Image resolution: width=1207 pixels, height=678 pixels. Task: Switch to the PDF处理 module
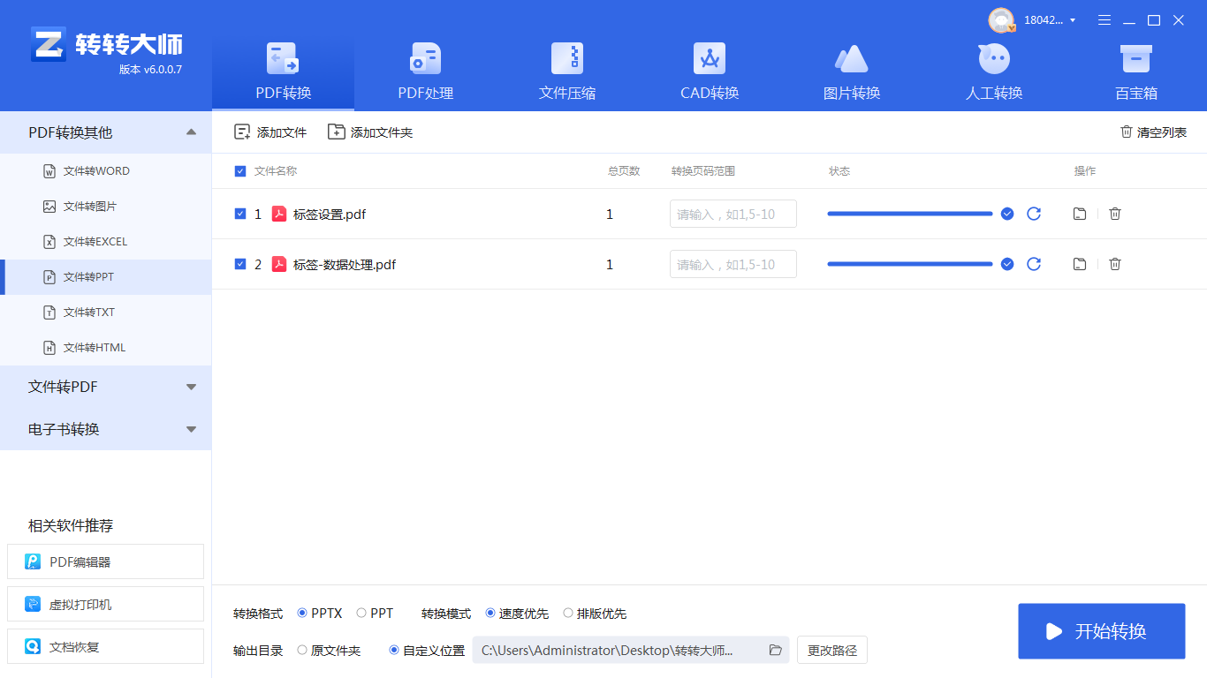[424, 71]
